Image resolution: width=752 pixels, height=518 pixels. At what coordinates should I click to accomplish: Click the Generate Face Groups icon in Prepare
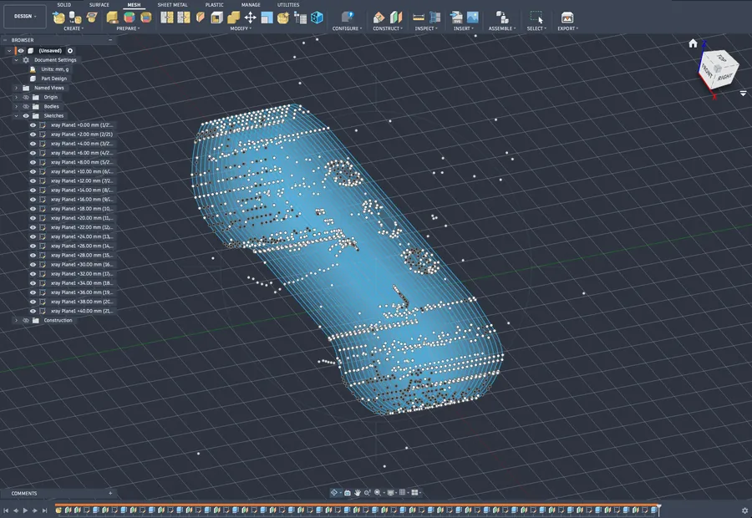pyautogui.click(x=112, y=18)
